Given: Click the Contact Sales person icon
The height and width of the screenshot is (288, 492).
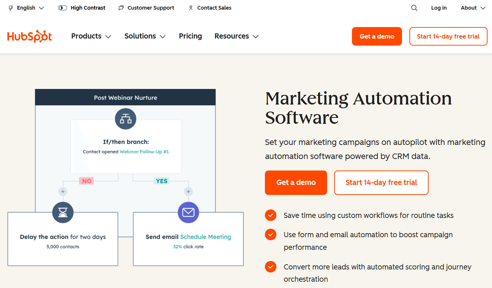Looking at the screenshot, I should pos(190,7).
